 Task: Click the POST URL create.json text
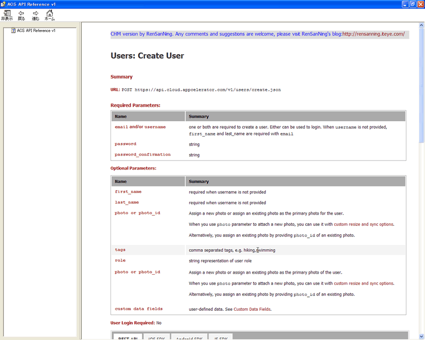201,90
